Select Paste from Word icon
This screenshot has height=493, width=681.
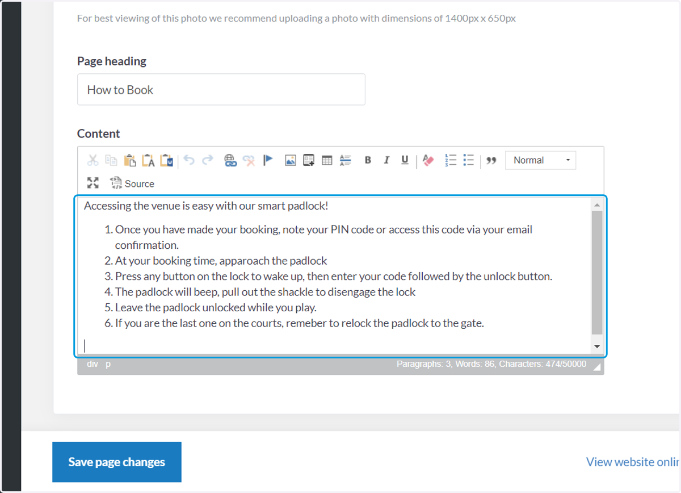pyautogui.click(x=166, y=160)
